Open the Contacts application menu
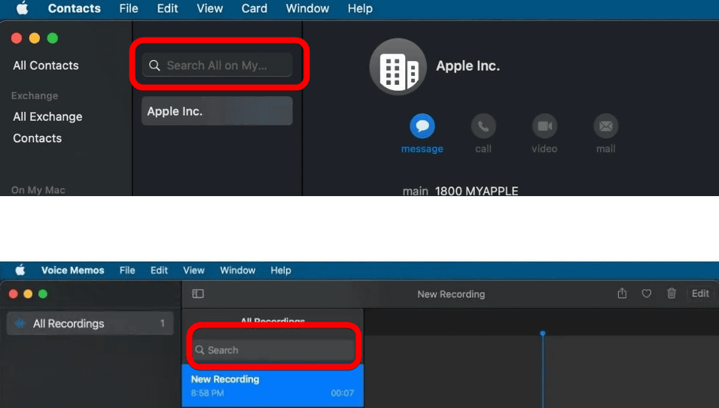The height and width of the screenshot is (408, 719). point(74,8)
